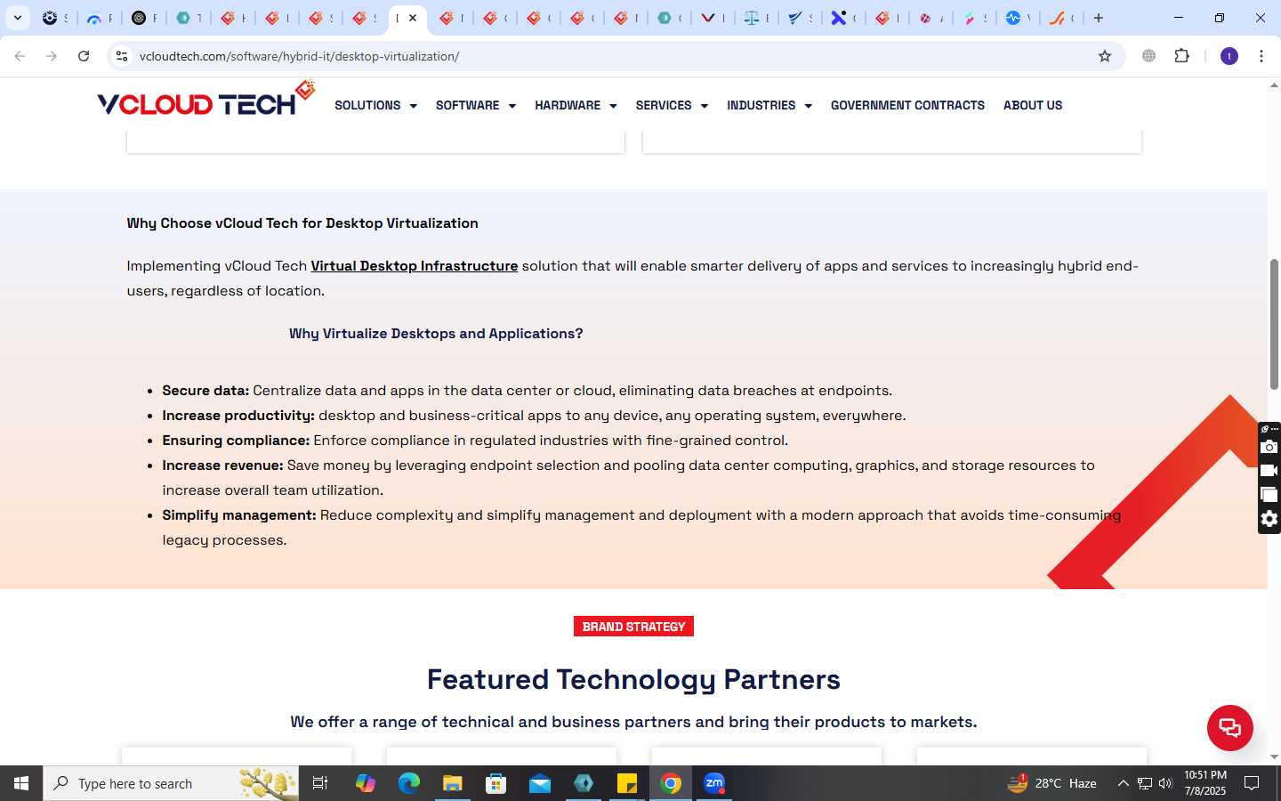
Task: Click 'Why Virtualize Desktops and Applications?' heading
Action: [x=436, y=334]
